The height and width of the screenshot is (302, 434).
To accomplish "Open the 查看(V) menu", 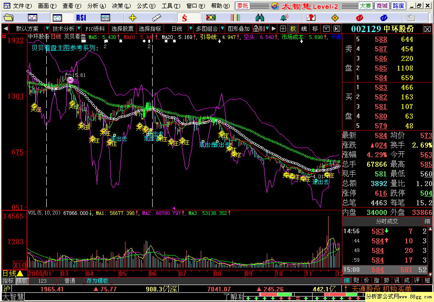I will click(72, 6).
